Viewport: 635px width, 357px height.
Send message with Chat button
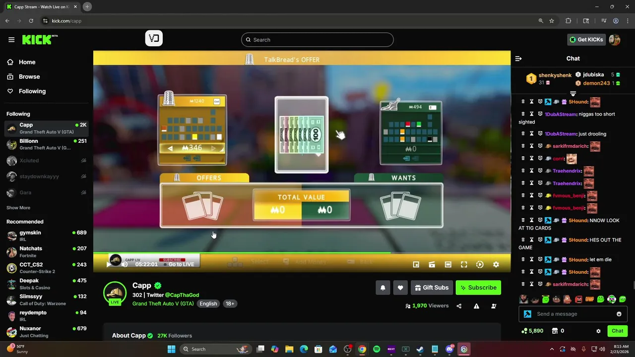(x=617, y=331)
